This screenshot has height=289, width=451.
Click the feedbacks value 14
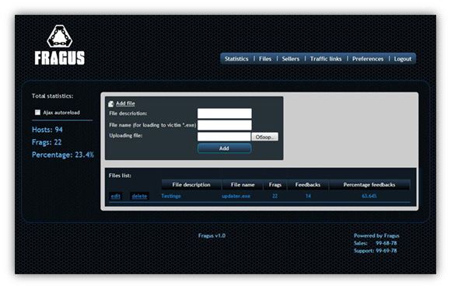click(308, 196)
